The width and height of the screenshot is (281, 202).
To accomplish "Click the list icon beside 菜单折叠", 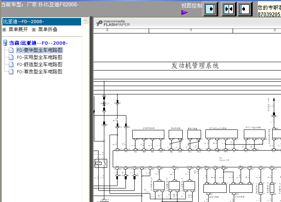I will pyautogui.click(x=34, y=29).
